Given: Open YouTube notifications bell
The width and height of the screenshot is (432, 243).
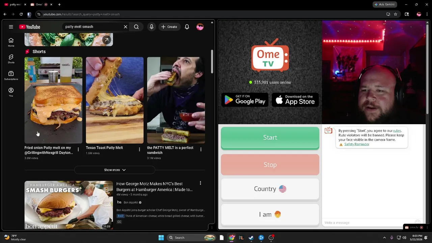Looking at the screenshot, I should [187, 27].
